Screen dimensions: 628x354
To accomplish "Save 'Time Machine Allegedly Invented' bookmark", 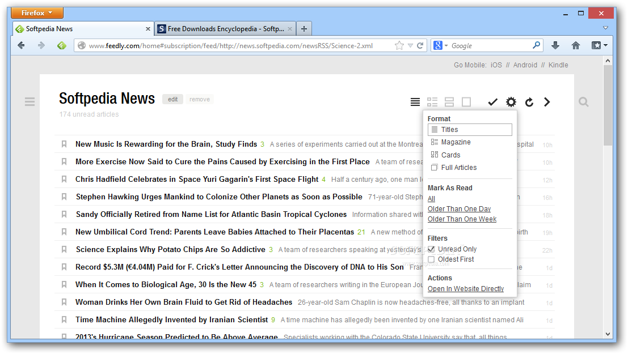I will [x=64, y=320].
